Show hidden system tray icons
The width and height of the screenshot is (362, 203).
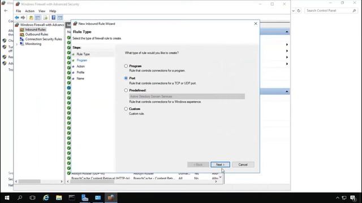pyautogui.click(x=338, y=198)
